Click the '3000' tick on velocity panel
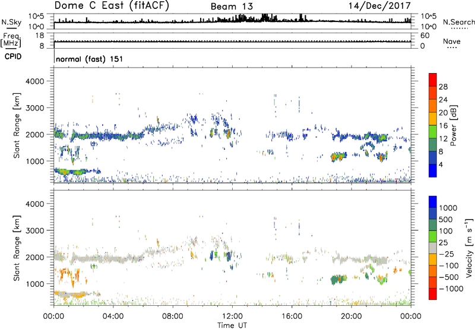Screen dimensions: 475x329 34,230
